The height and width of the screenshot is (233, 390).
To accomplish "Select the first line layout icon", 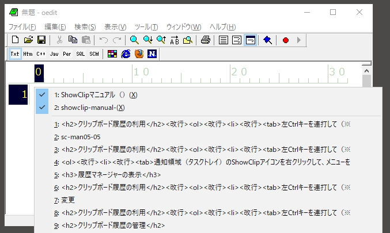I will pos(224,40).
